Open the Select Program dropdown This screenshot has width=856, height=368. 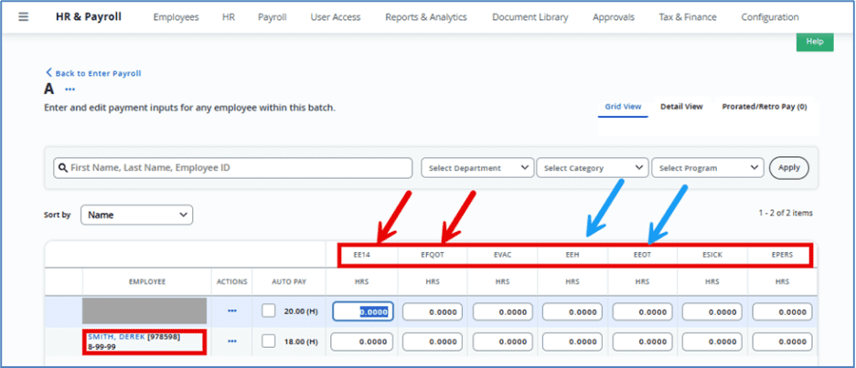tap(708, 168)
